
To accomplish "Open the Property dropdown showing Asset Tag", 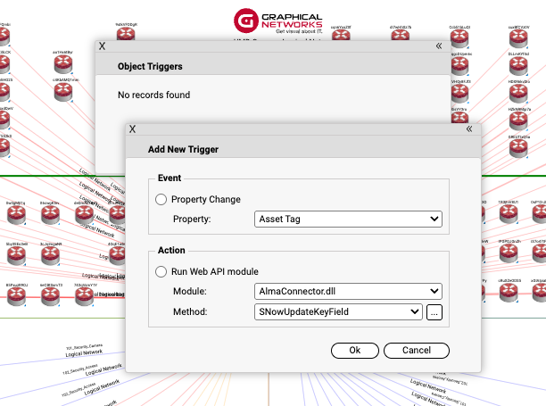I will coord(348,218).
